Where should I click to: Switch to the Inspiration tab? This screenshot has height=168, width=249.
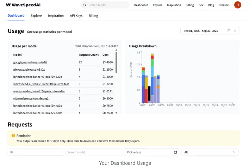tap(56, 16)
